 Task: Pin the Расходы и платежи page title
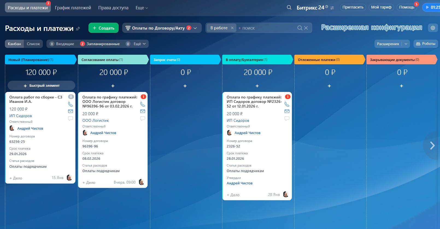click(78, 28)
